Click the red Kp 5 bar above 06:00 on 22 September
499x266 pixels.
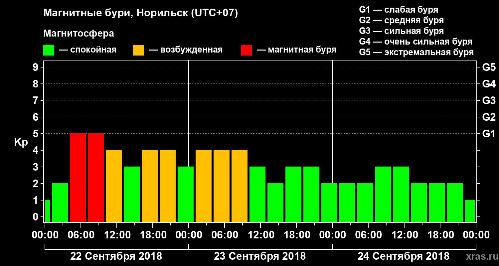[x=78, y=178]
